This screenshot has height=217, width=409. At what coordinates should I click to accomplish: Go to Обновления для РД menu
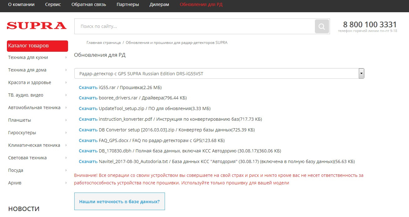pyautogui.click(x=201, y=5)
